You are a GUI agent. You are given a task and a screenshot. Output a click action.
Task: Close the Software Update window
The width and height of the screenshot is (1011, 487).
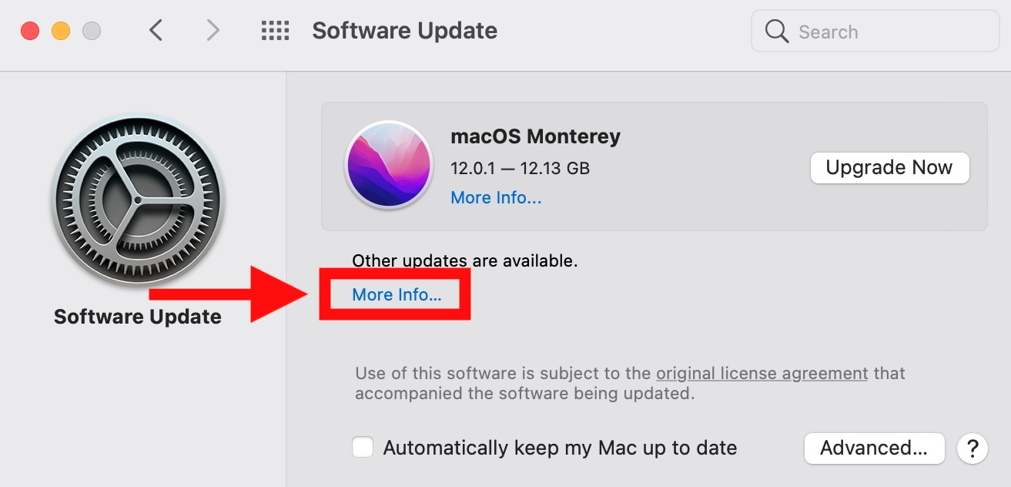pos(30,31)
